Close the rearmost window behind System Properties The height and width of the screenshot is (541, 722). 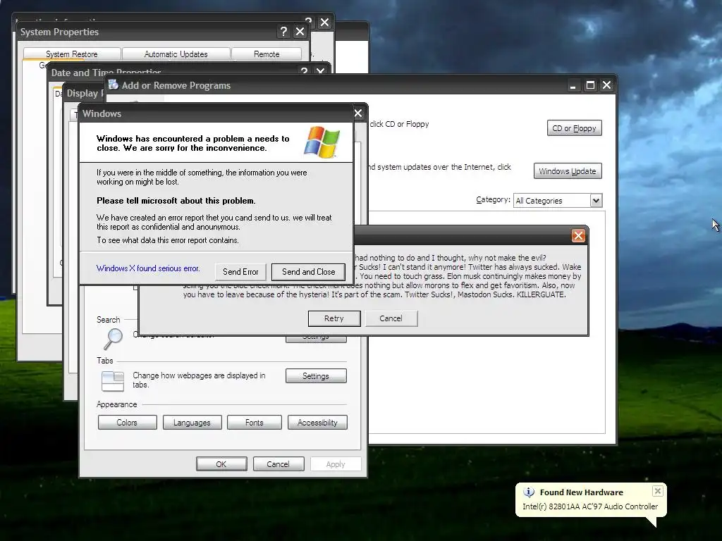pos(324,22)
